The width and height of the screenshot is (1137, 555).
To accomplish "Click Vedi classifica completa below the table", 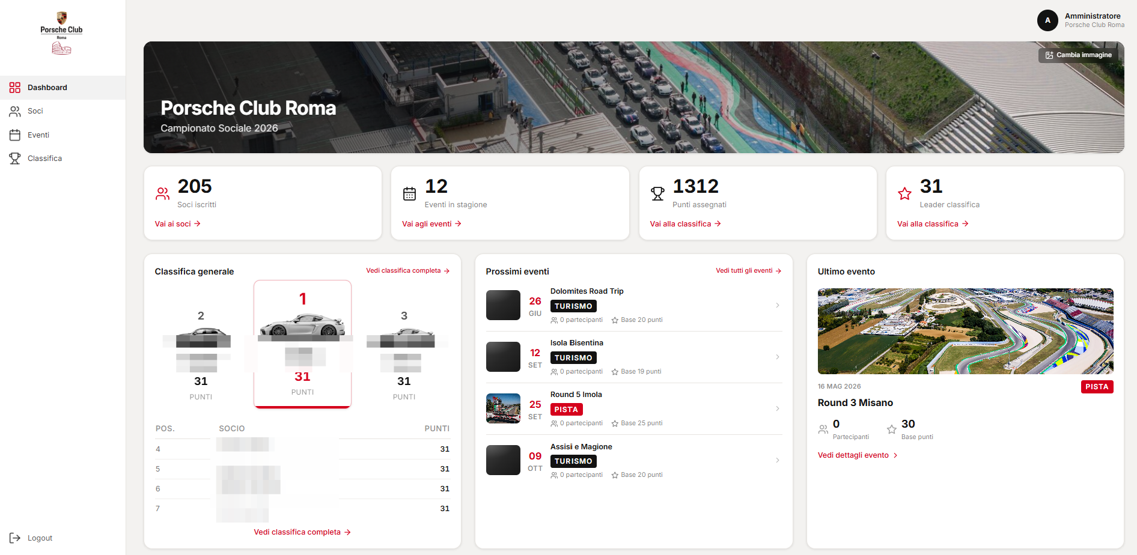I will point(302,532).
